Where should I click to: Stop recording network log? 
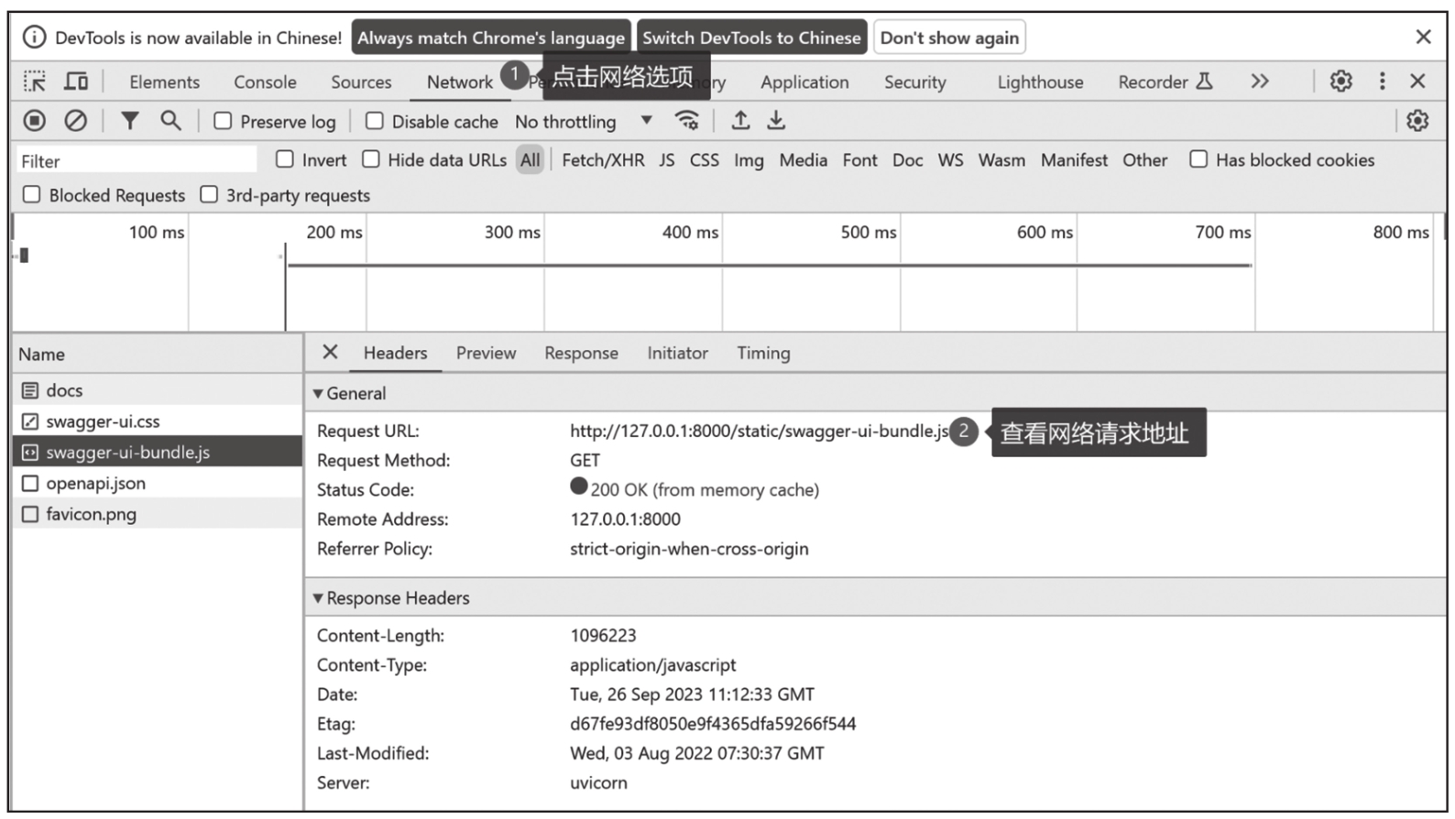pyautogui.click(x=35, y=121)
